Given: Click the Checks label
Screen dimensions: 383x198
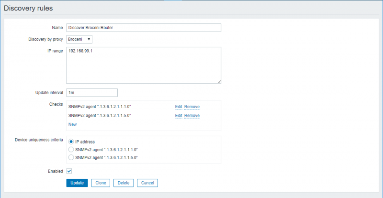Looking at the screenshot, I should (x=56, y=104).
